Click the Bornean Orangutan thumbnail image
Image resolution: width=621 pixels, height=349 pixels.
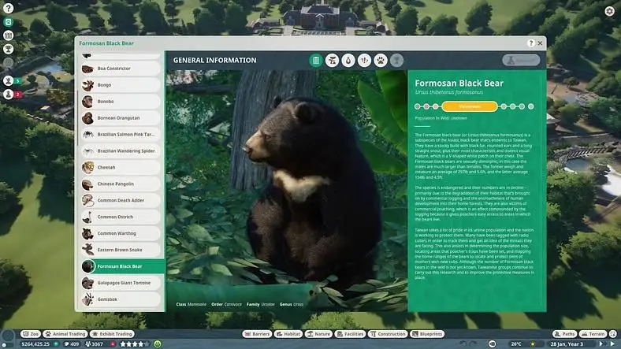coord(87,118)
